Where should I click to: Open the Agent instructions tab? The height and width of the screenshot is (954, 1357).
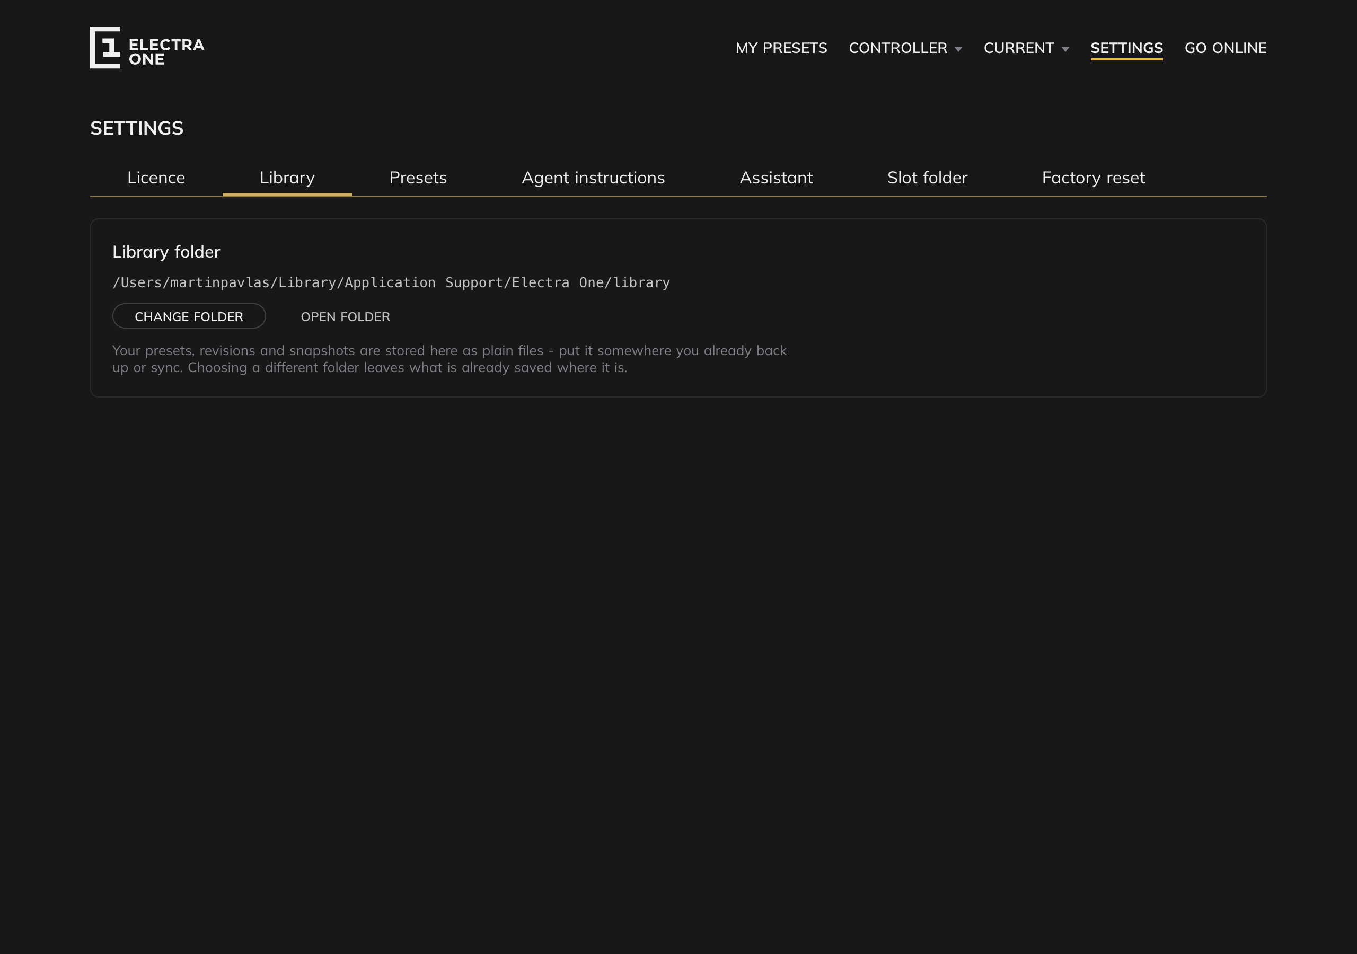click(x=593, y=178)
